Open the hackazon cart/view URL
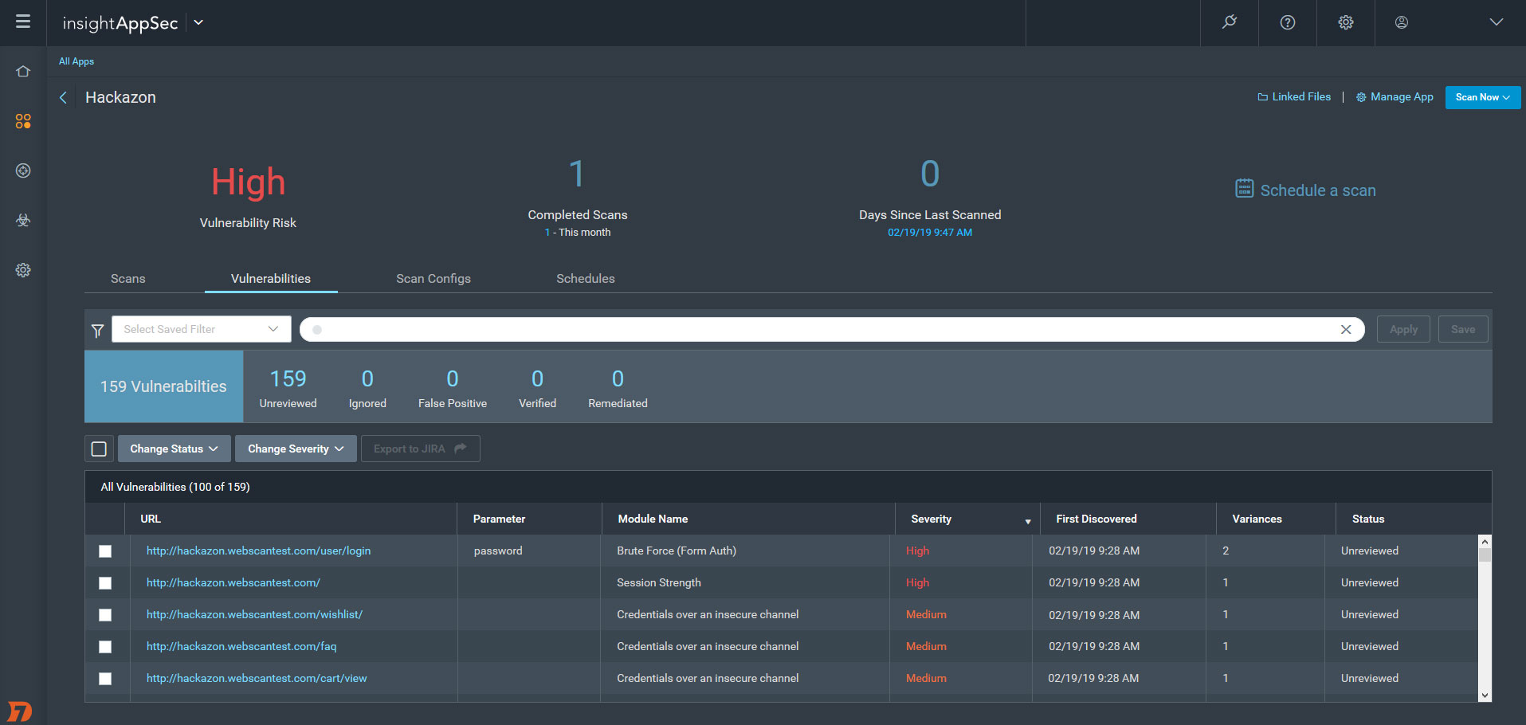This screenshot has width=1526, height=725. pos(257,678)
